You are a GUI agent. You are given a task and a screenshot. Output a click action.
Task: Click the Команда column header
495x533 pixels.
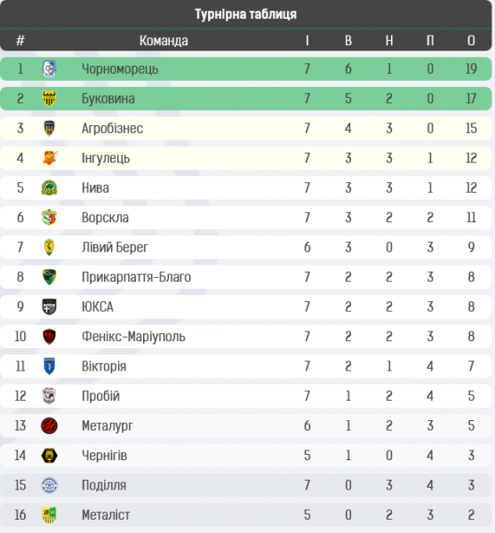(x=164, y=41)
